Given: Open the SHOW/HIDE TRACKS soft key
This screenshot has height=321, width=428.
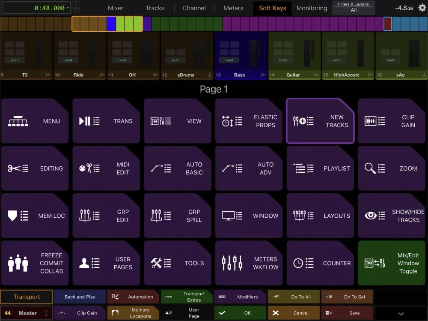Looking at the screenshot, I should tap(392, 216).
